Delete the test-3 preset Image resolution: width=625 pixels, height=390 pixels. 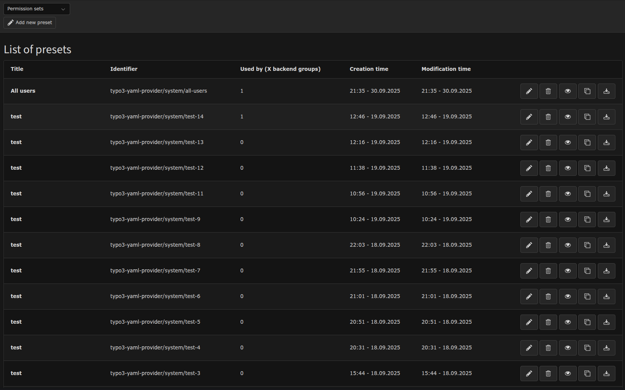[x=548, y=374]
